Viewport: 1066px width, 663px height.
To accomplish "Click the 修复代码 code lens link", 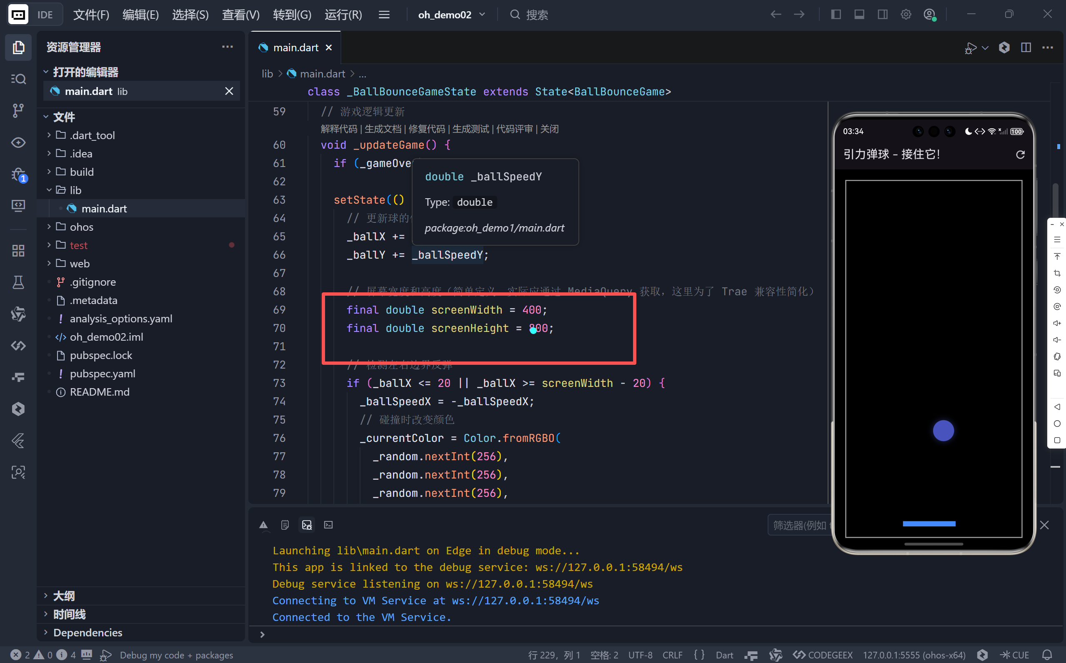I will click(426, 129).
